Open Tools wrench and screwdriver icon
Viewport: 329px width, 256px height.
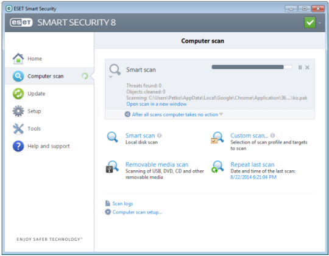[x=18, y=129]
